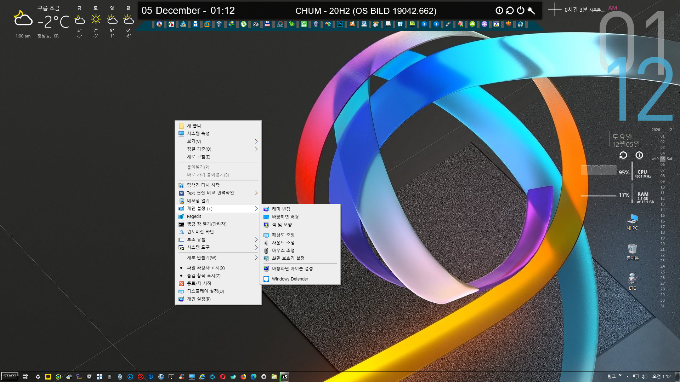Open Task View icon next to START

pos(25,377)
